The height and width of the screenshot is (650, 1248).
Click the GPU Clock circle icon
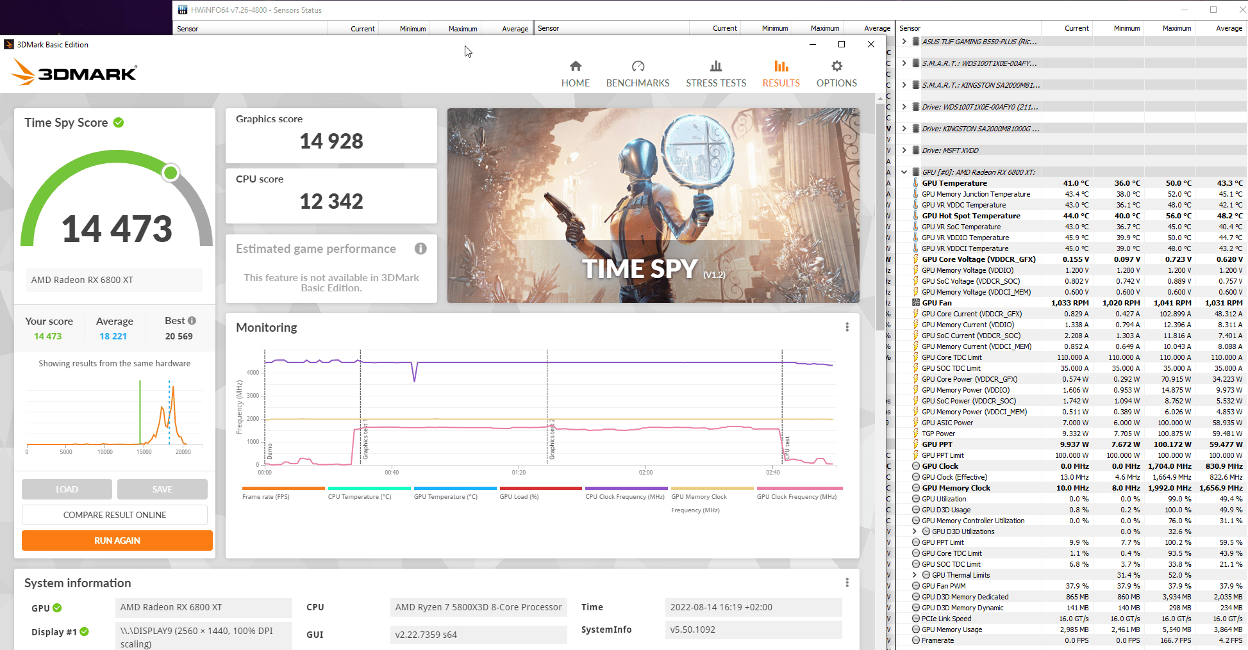tap(916, 466)
